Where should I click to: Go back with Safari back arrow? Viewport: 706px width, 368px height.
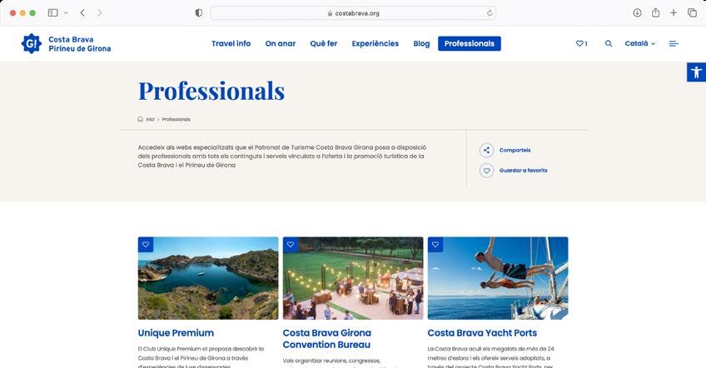(x=82, y=12)
